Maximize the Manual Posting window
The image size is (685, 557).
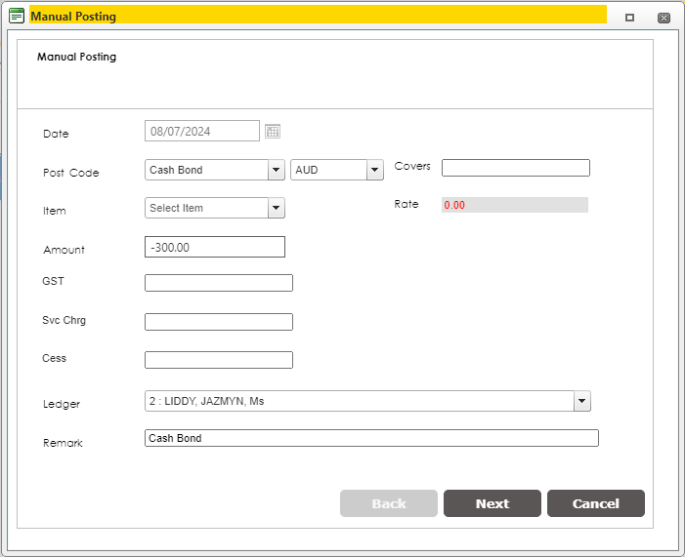(x=629, y=18)
